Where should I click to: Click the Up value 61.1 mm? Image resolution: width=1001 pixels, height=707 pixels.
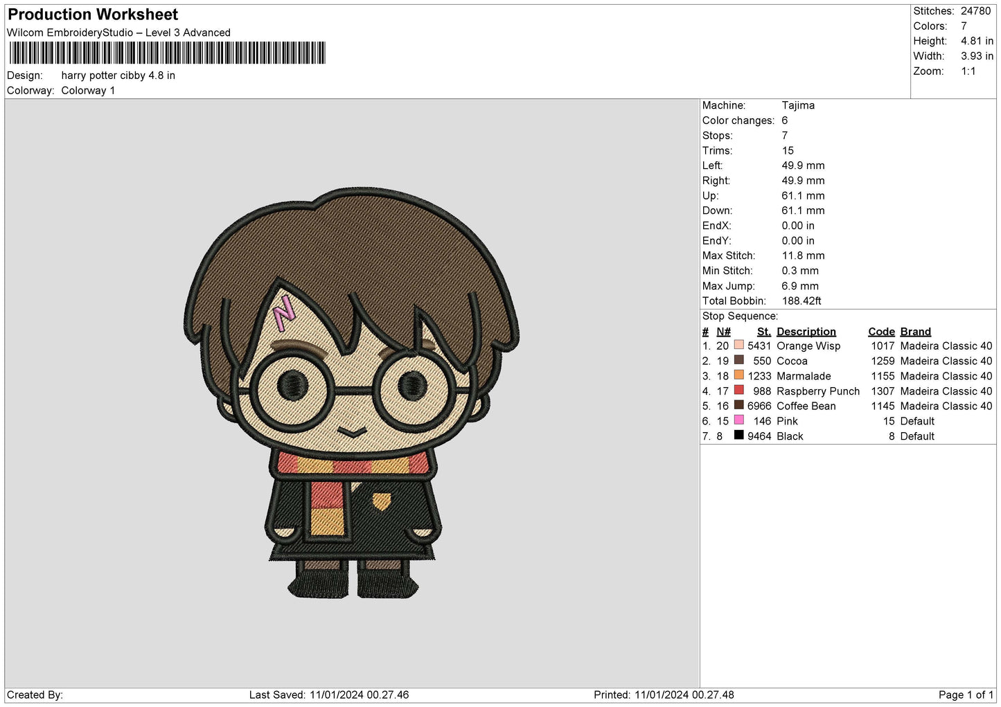click(x=803, y=195)
